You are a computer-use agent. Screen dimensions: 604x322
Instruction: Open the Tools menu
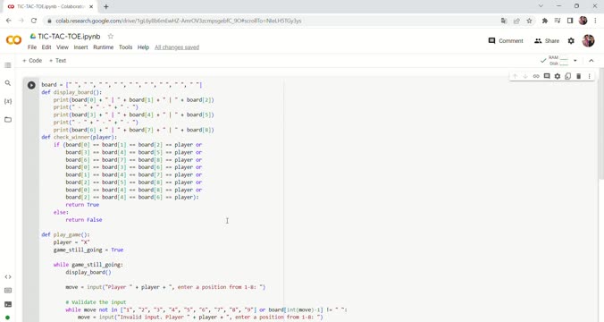[x=126, y=47]
